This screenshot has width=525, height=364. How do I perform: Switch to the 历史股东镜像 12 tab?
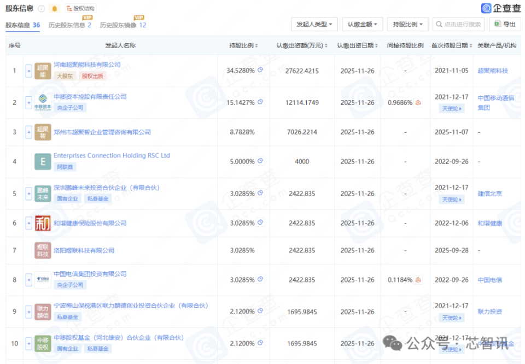123,25
